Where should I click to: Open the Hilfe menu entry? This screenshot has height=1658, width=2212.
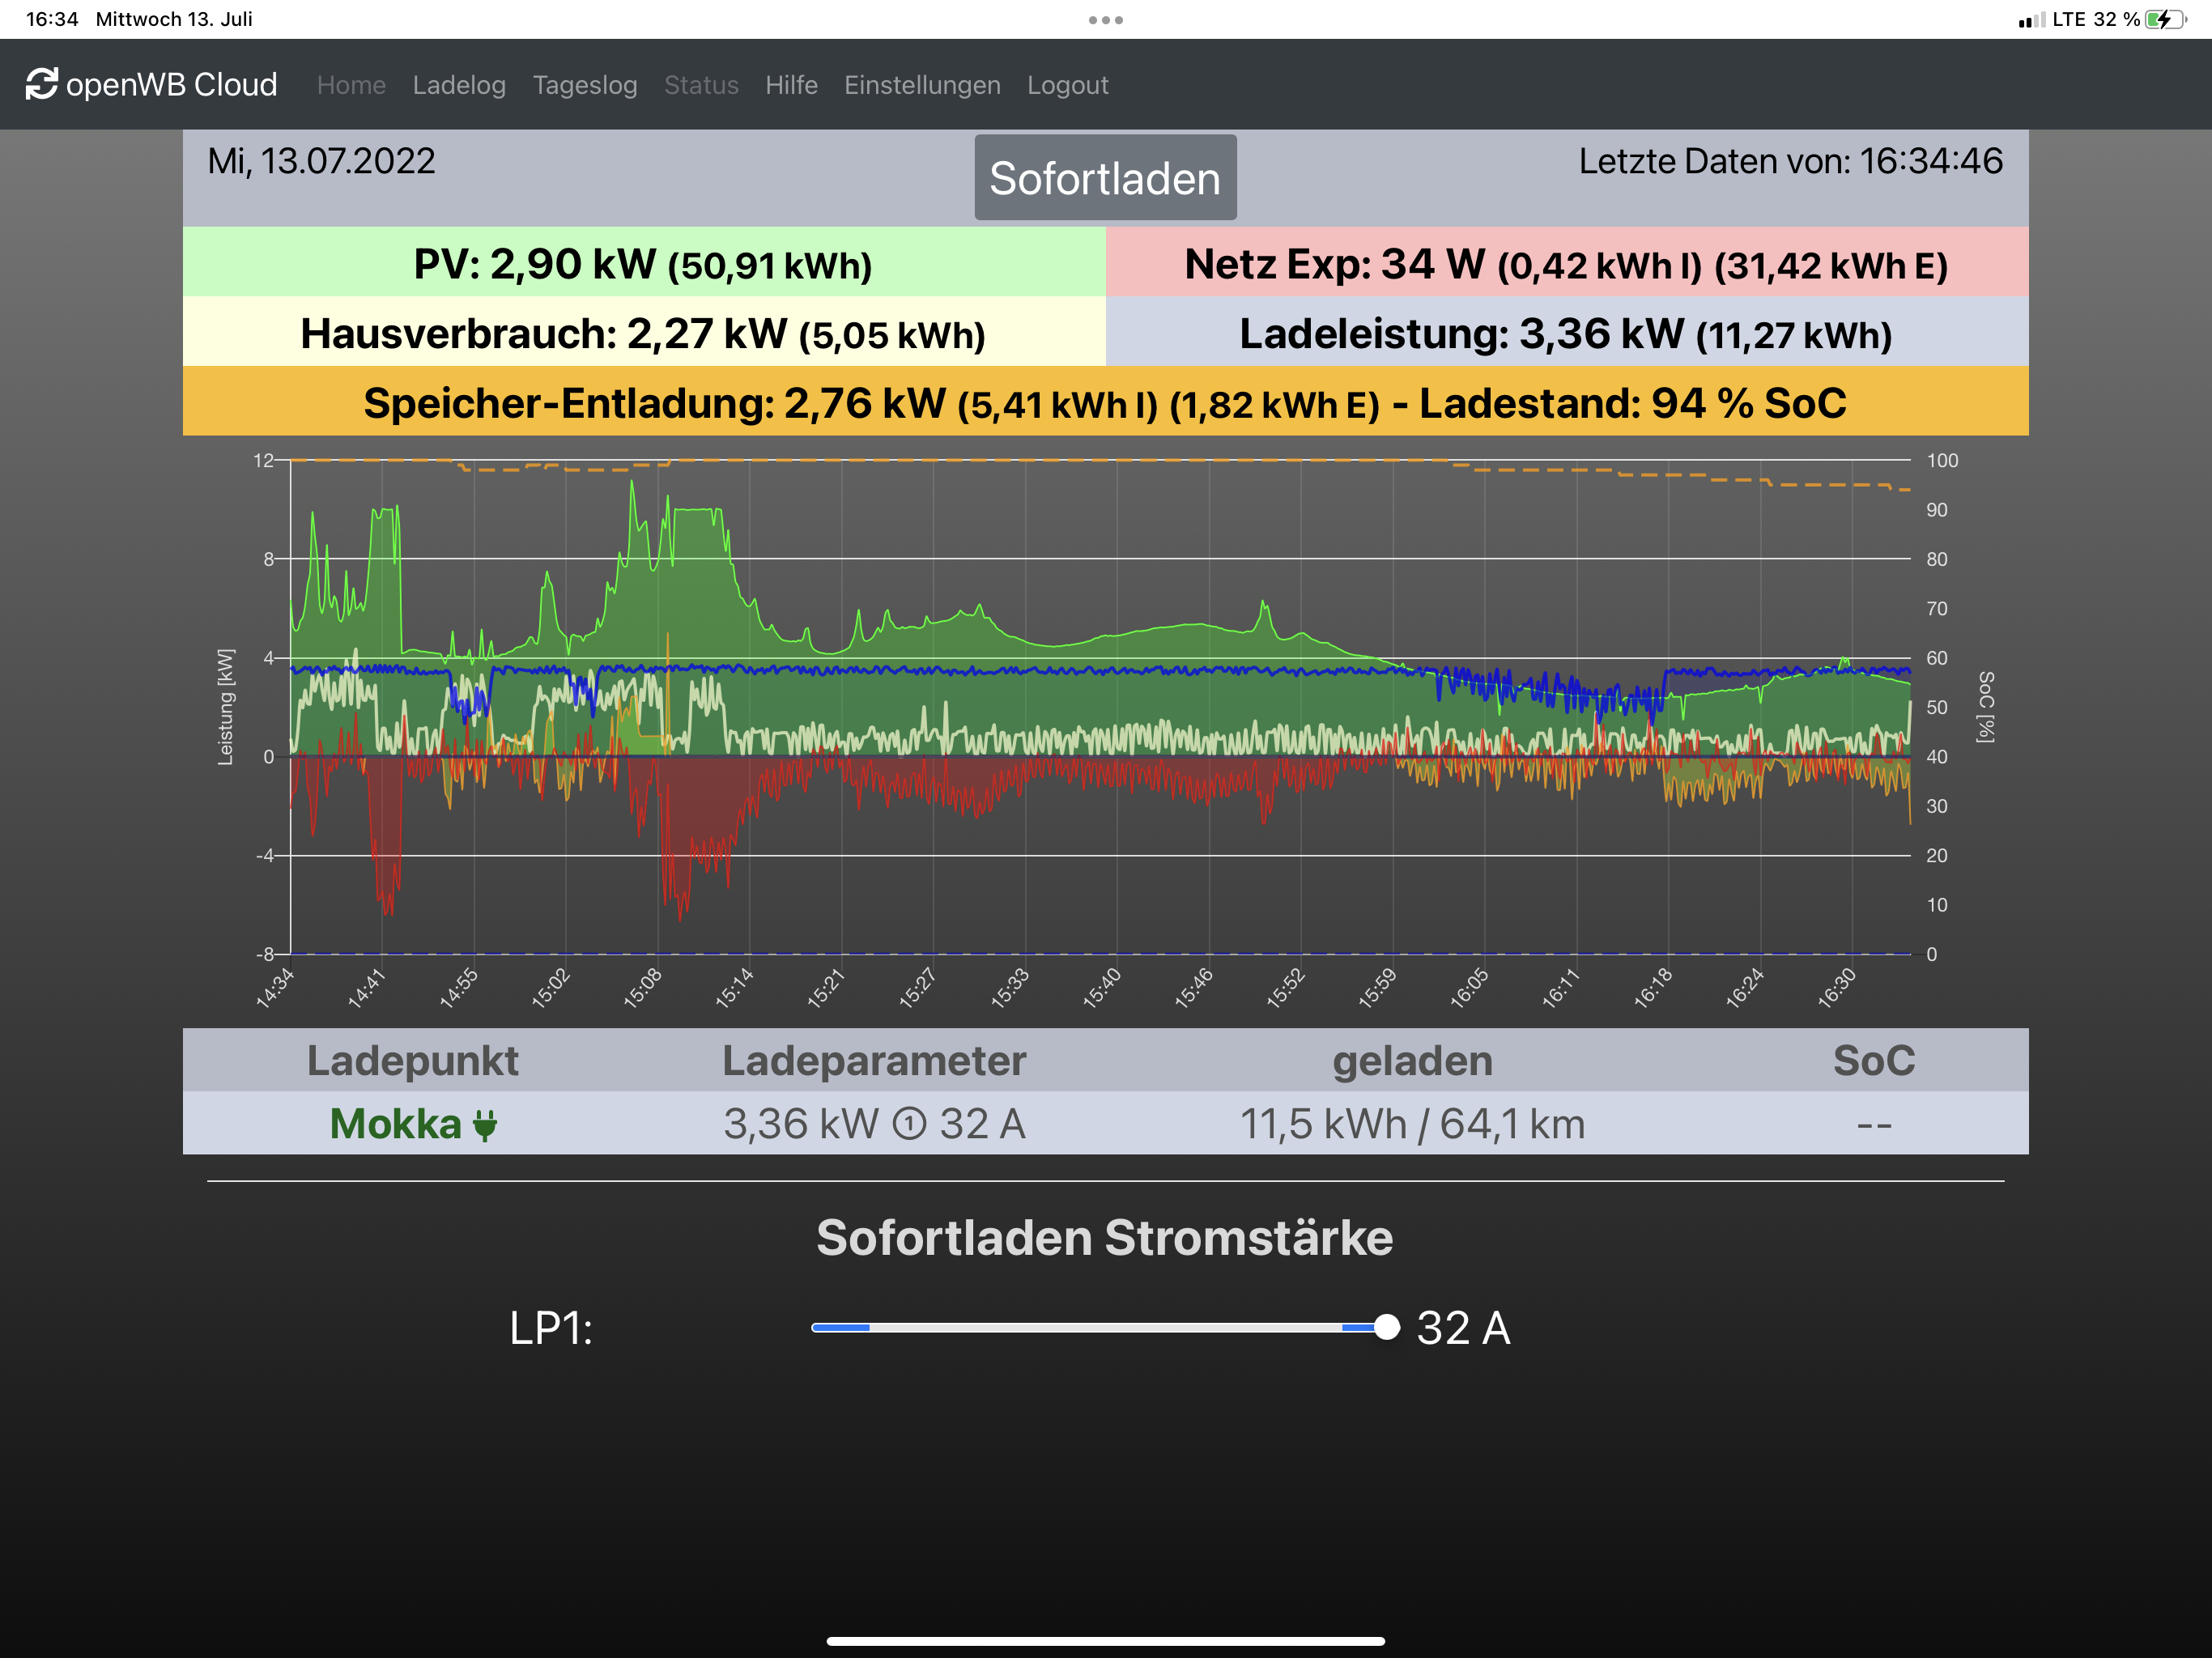click(x=791, y=85)
